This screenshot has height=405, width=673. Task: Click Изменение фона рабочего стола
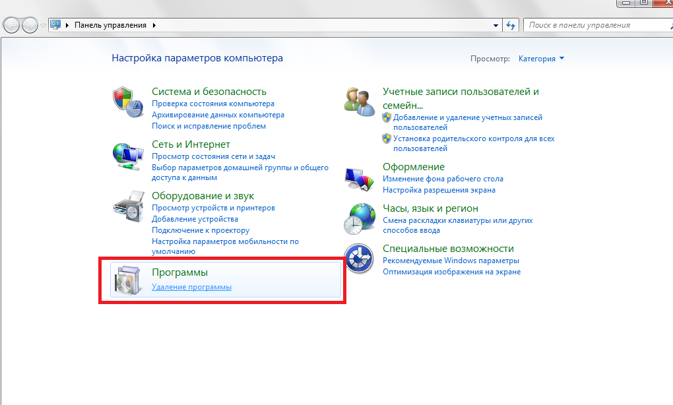pos(443,179)
